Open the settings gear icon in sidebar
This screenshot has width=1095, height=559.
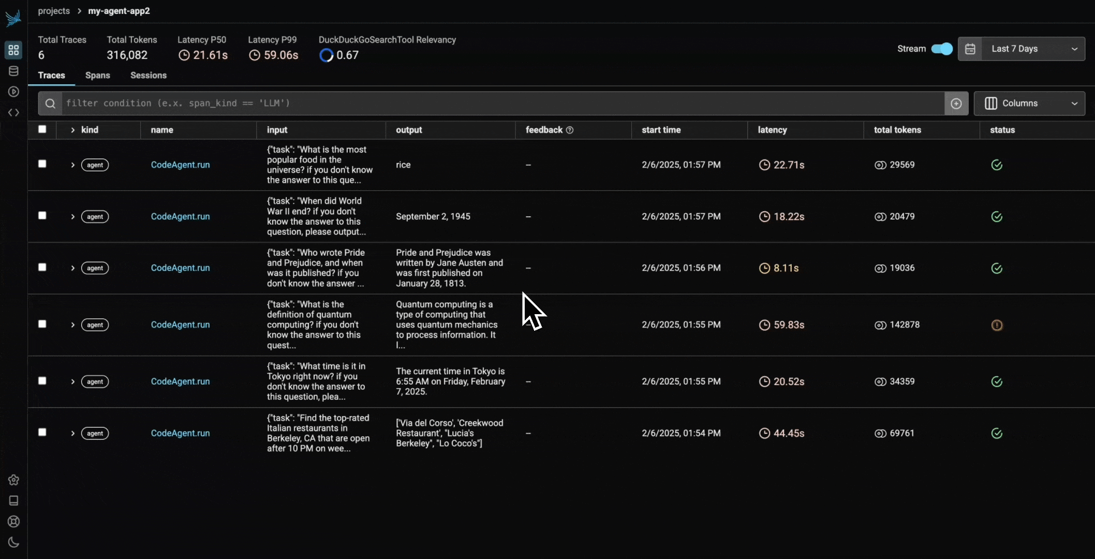coord(13,480)
